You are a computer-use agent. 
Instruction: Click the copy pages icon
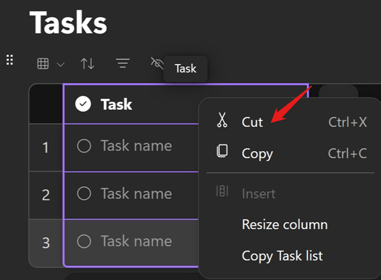(x=222, y=151)
